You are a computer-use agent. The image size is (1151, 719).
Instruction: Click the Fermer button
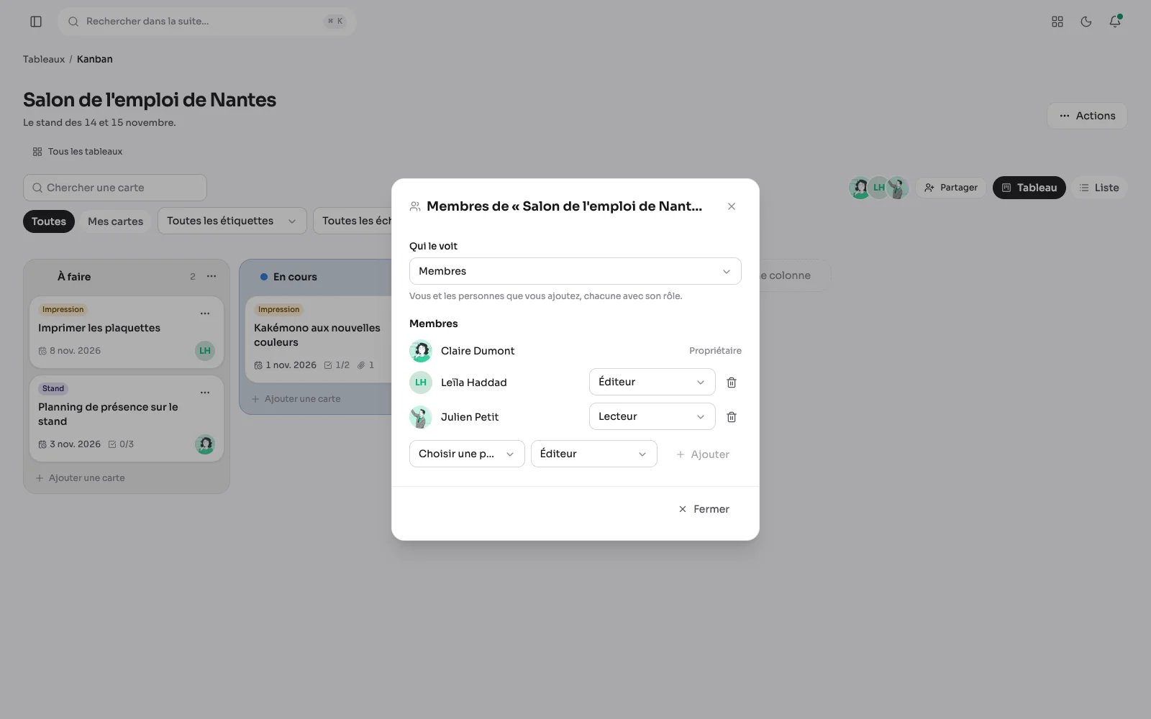point(704,509)
